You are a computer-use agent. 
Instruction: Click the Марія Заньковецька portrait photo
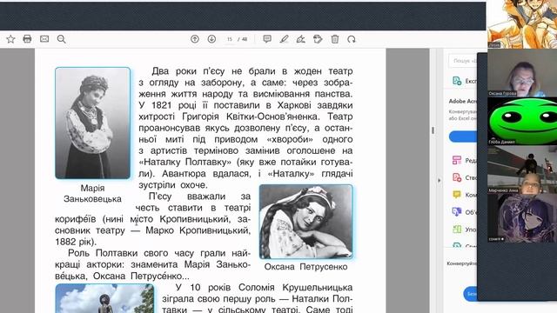pos(93,123)
